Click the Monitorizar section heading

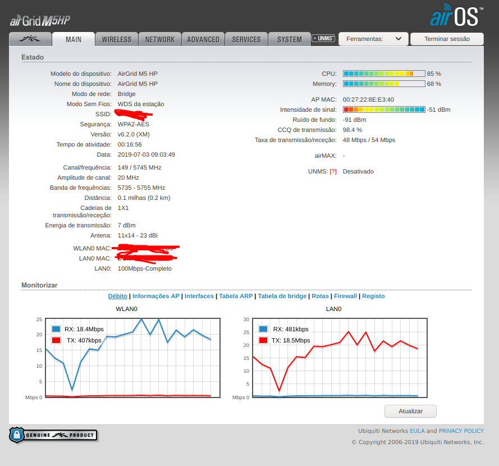(x=39, y=285)
